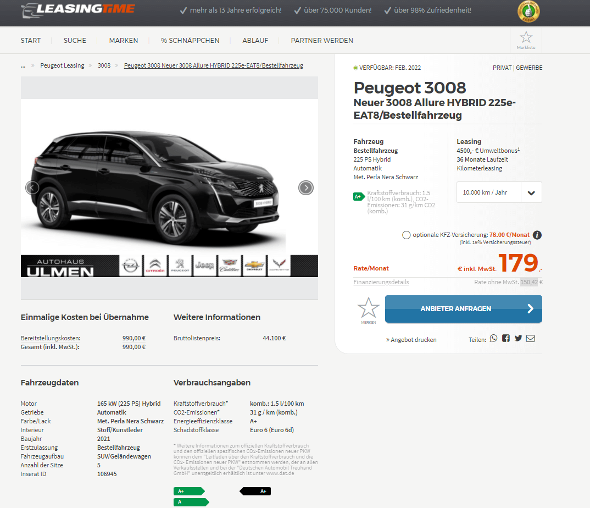The height and width of the screenshot is (508, 590).
Task: Click the Inserat ID value 106945
Action: pos(107,474)
